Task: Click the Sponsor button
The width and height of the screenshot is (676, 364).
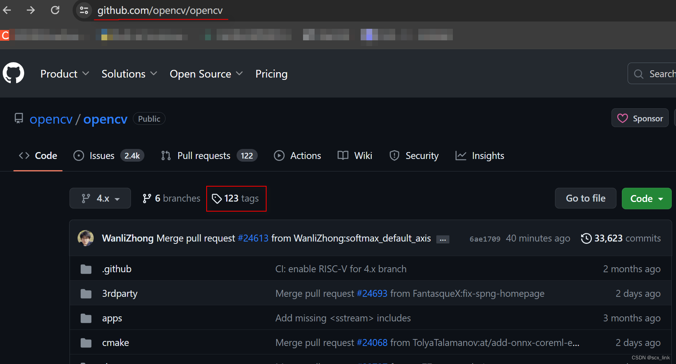Action: pos(640,118)
